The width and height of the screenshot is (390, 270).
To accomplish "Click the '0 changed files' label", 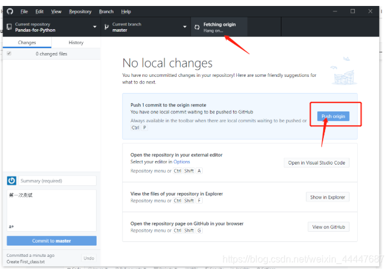I will click(51, 54).
